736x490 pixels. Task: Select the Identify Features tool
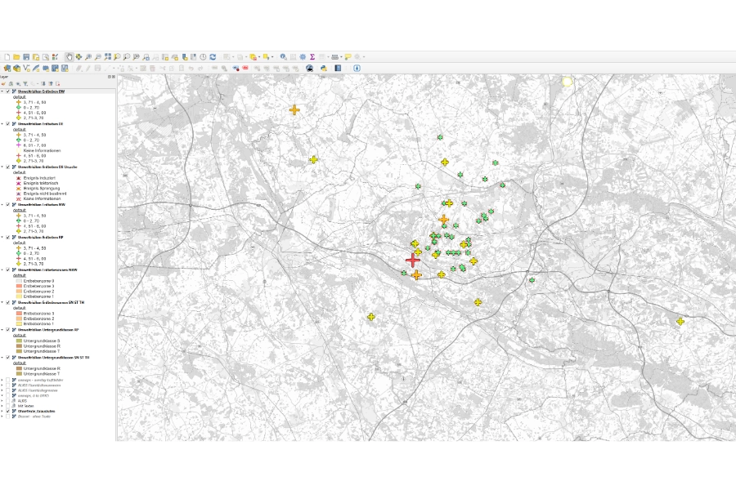tap(284, 56)
